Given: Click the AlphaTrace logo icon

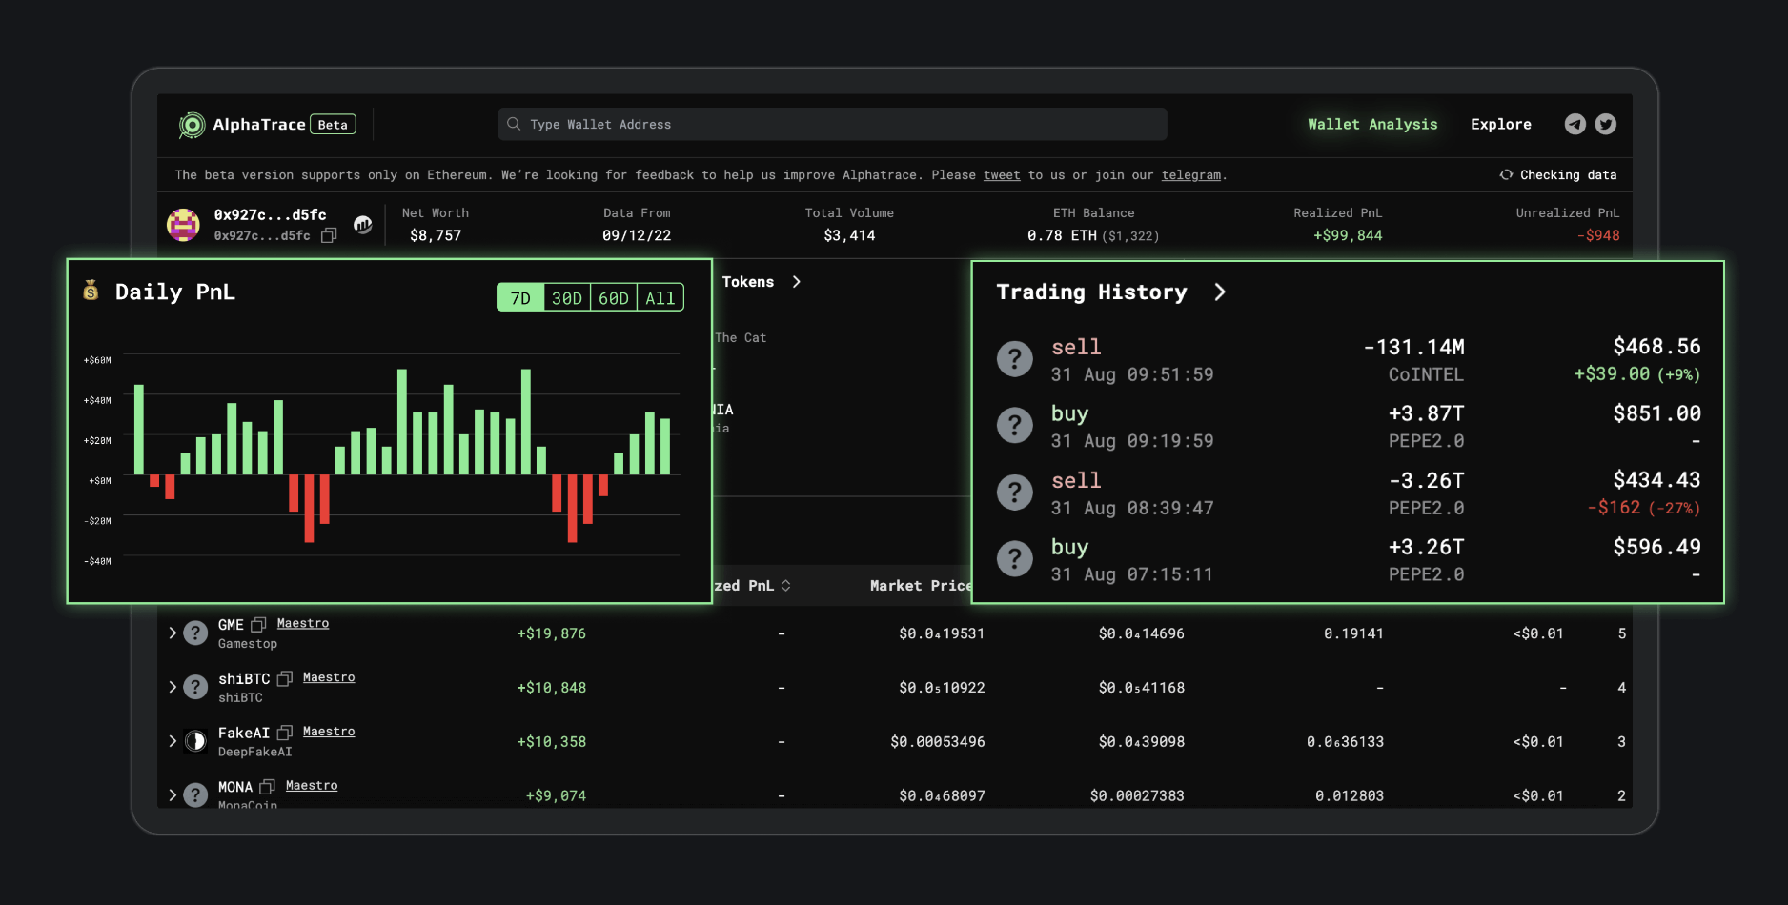Looking at the screenshot, I should [x=192, y=125].
